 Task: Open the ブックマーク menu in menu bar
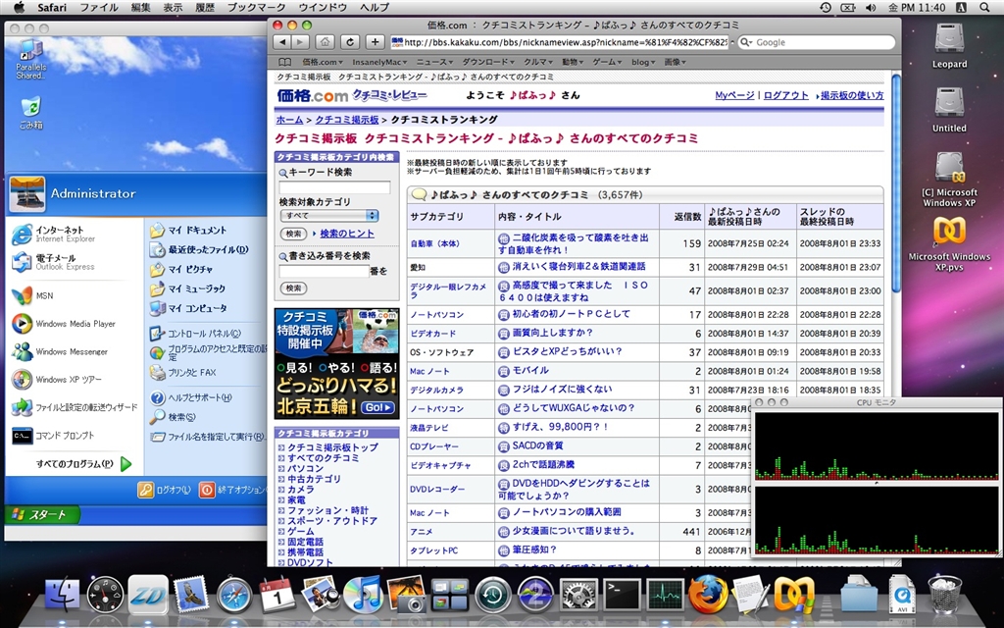256,7
